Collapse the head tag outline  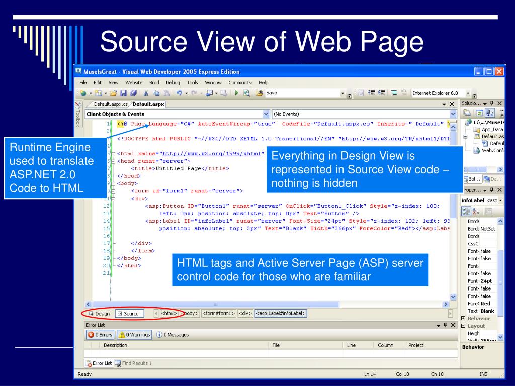tap(113, 161)
